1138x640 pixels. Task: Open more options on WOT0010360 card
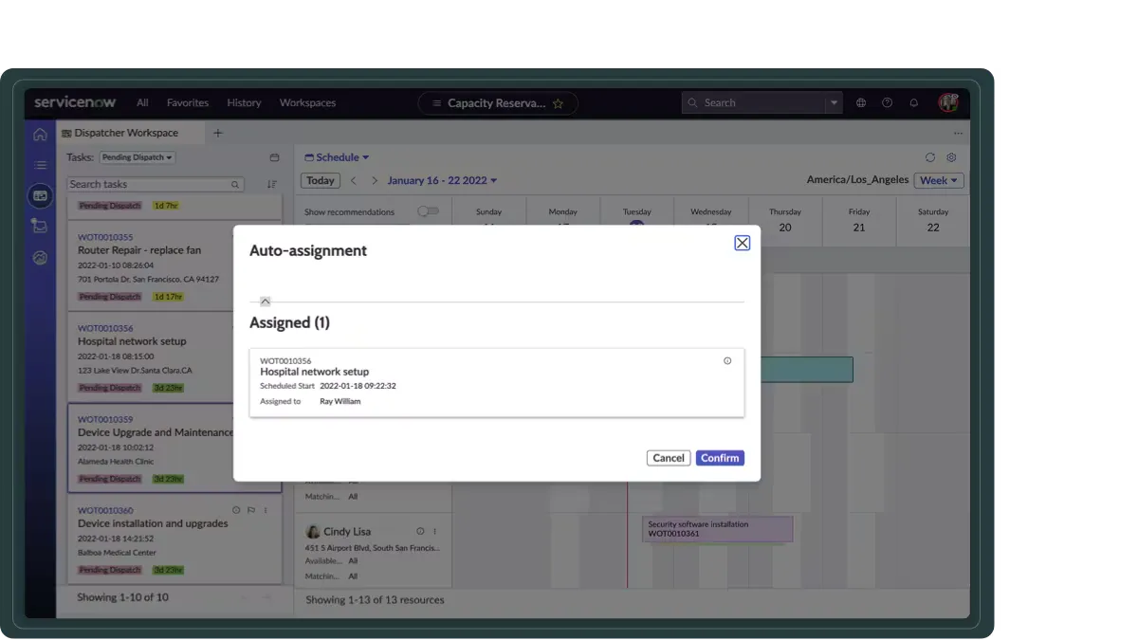pyautogui.click(x=266, y=510)
